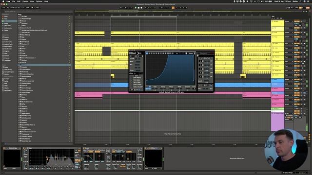Select LFOtool graph preset tab 12
This screenshot has height=175, width=312.
point(172,53)
